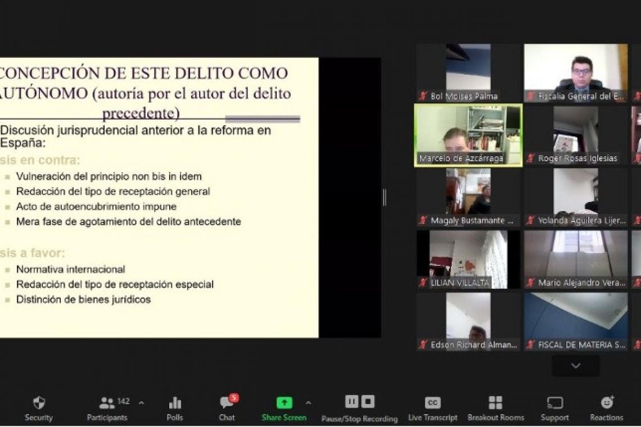The height and width of the screenshot is (427, 641).
Task: Start sharing with the Share Screen icon
Action: 283,402
